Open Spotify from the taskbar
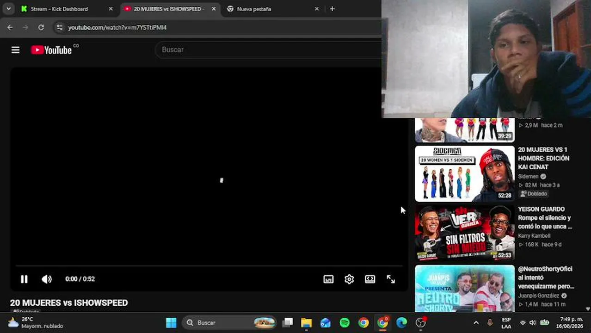This screenshot has height=333, width=591. coord(345,322)
